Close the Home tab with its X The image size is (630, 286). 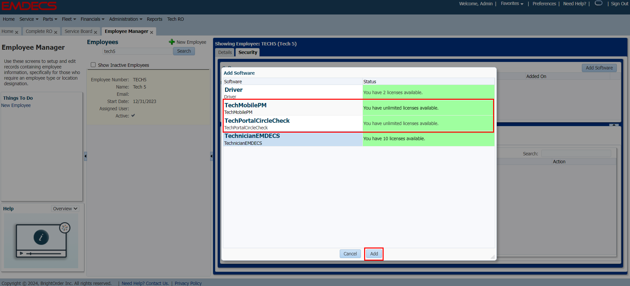point(16,32)
